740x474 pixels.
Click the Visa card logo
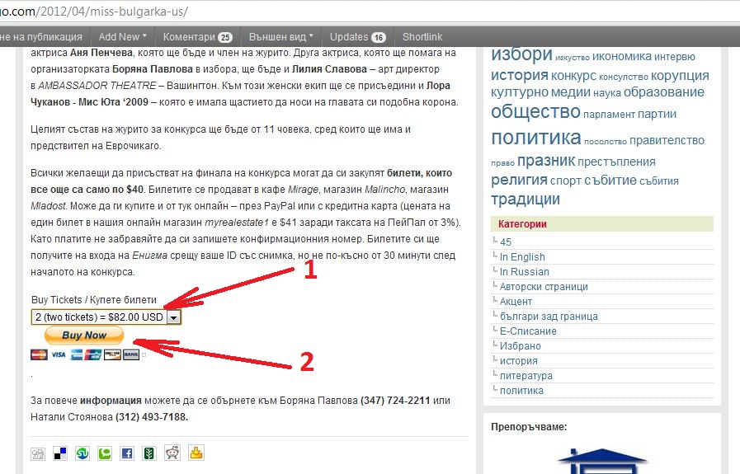coord(58,354)
